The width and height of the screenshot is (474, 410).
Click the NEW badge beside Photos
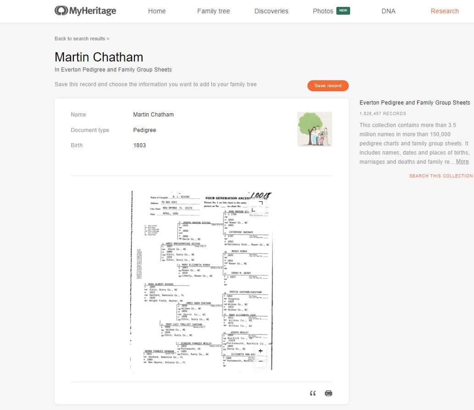click(x=343, y=11)
